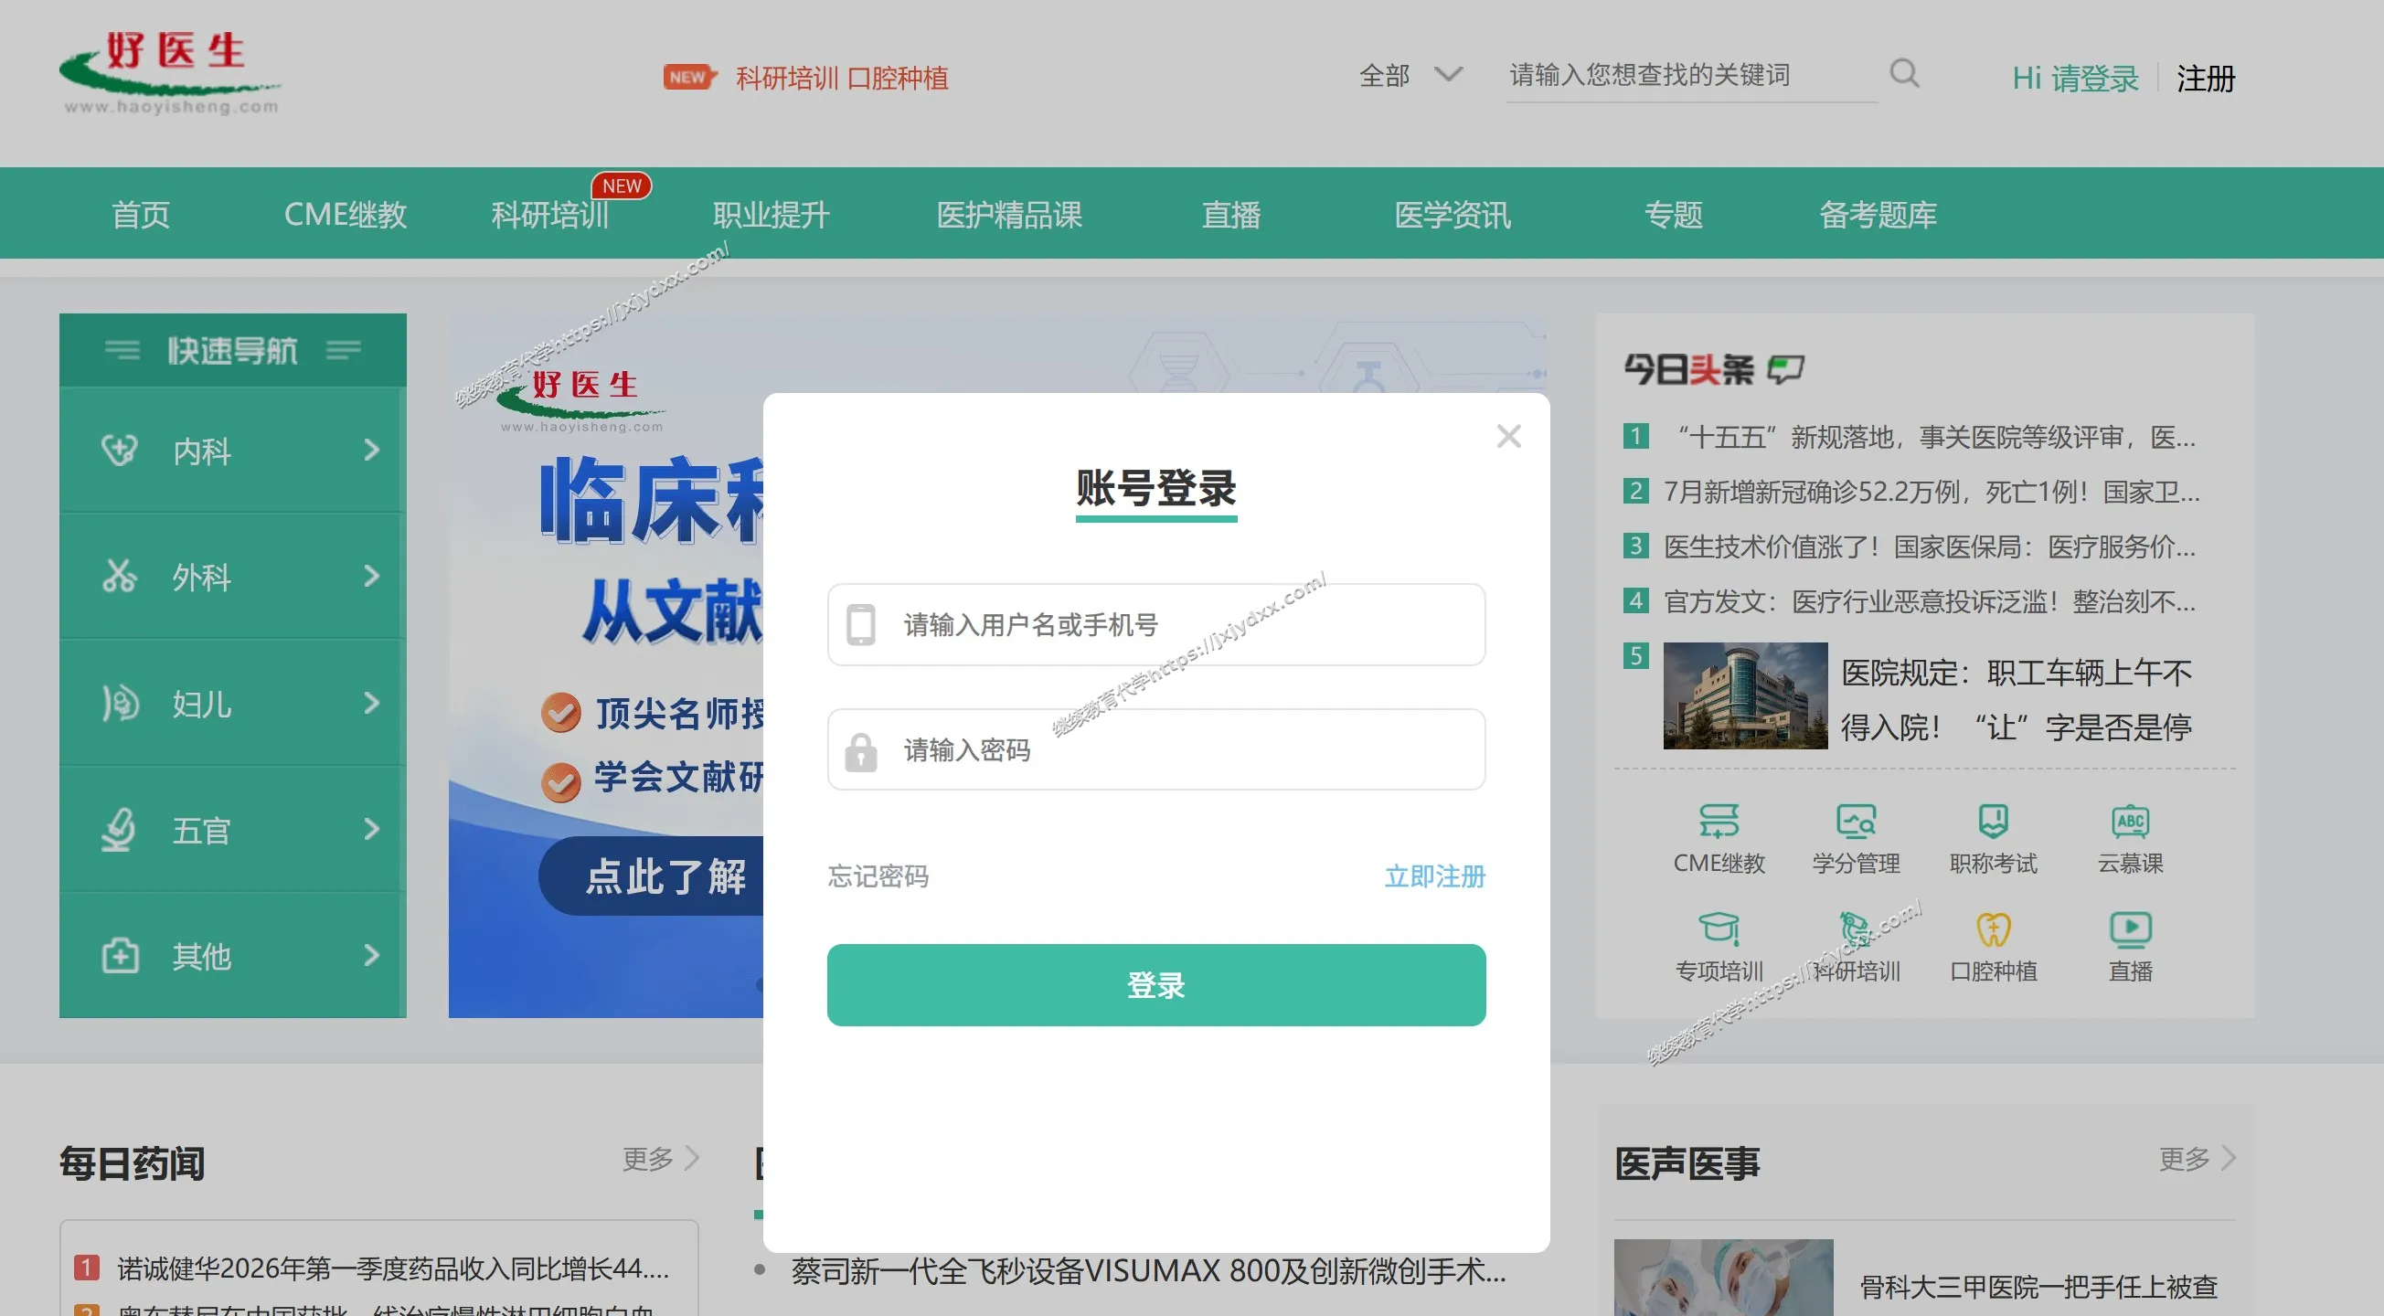This screenshot has height=1316, width=2384.
Task: Expand the 五官 category arrow
Action: point(371,829)
